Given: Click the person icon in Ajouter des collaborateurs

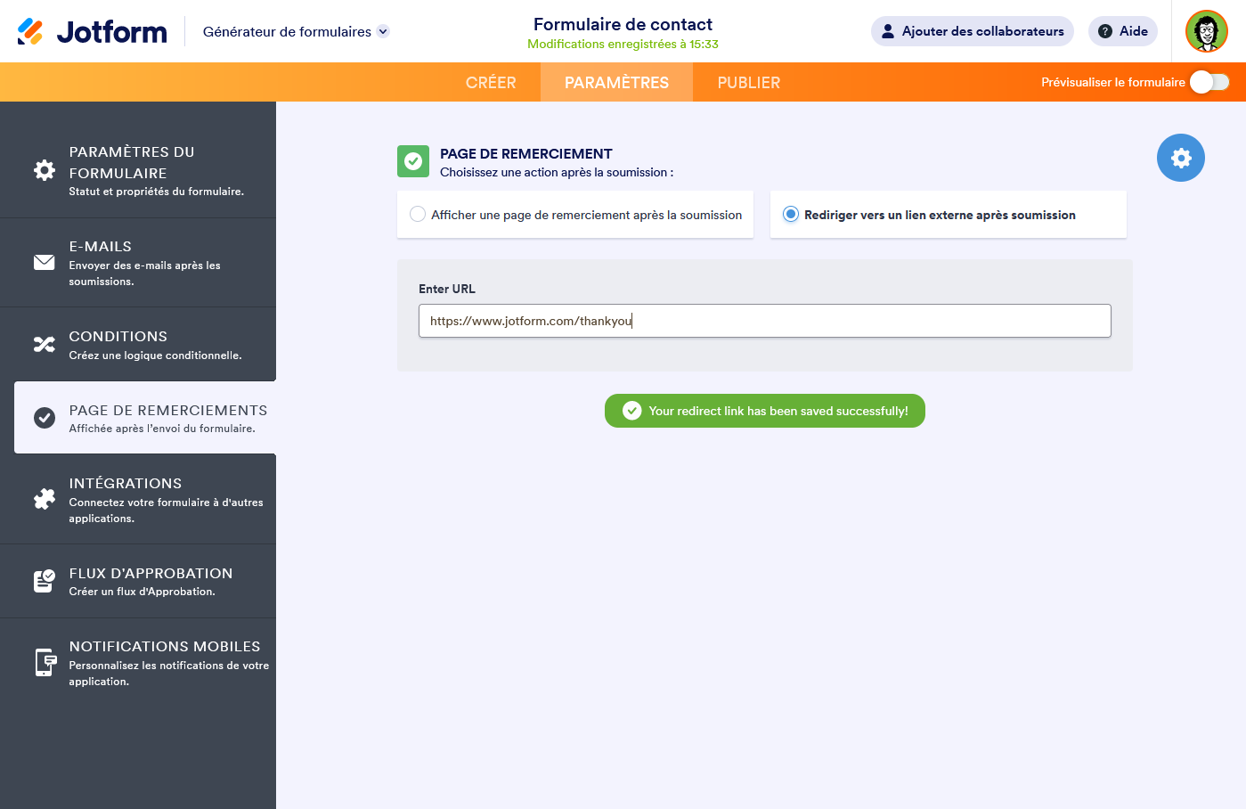Looking at the screenshot, I should tap(888, 31).
